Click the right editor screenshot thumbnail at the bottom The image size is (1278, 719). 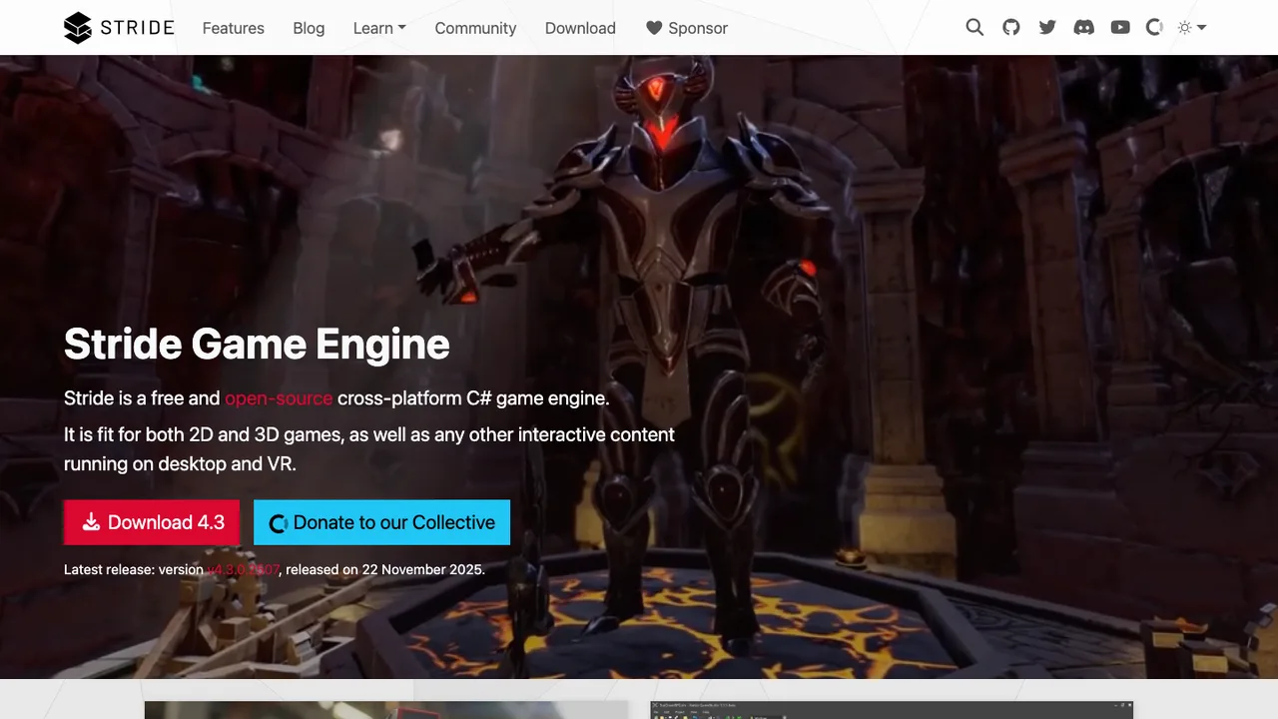pos(892,709)
